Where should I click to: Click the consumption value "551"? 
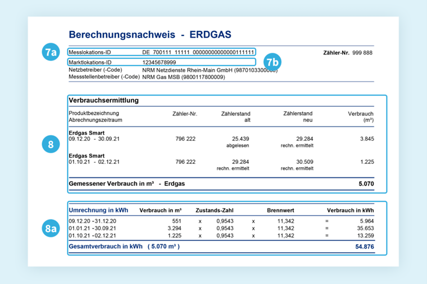point(176,221)
